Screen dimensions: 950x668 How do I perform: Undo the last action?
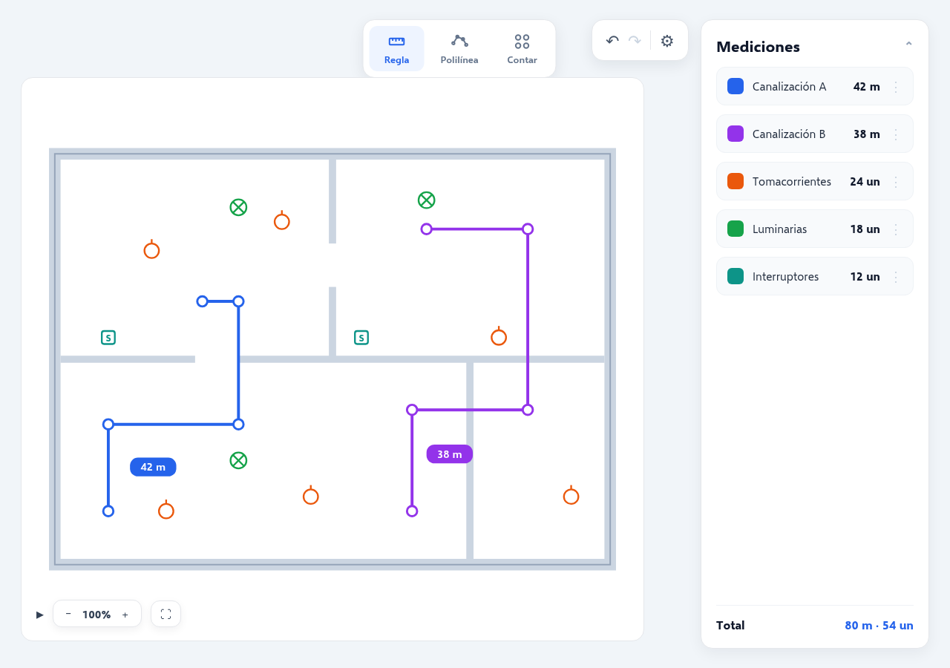click(x=612, y=41)
